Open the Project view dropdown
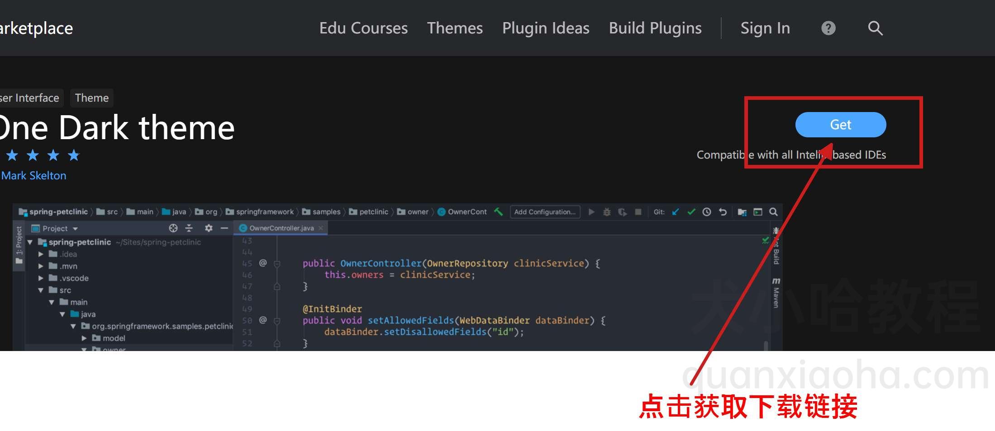This screenshot has width=995, height=431. (54, 228)
